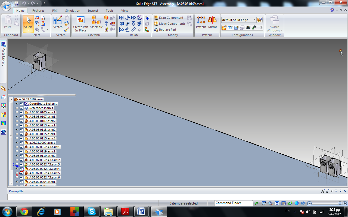Click the help icon near ribbon top-right
The width and height of the screenshot is (348, 217).
(x=332, y=10)
